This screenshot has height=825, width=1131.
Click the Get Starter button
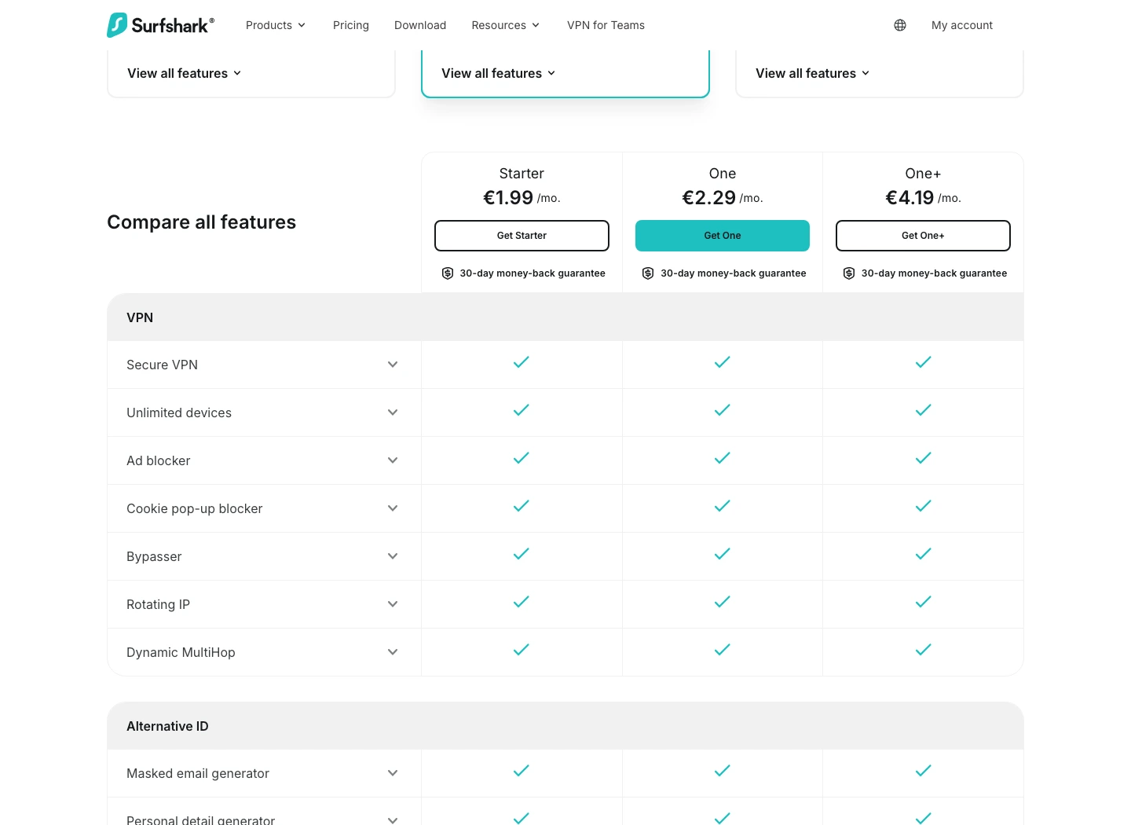click(522, 236)
